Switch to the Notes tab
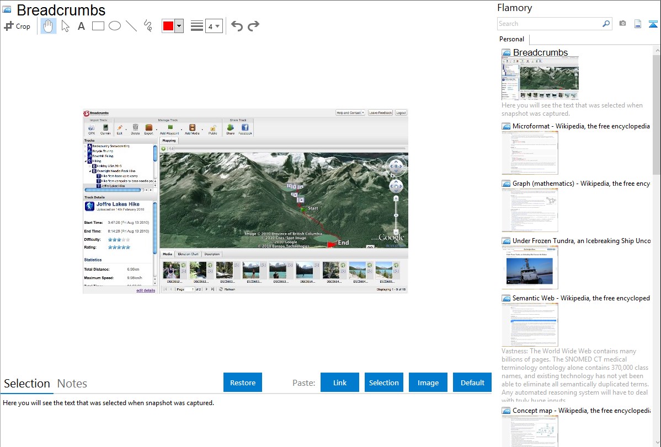This screenshot has height=447, width=661. pyautogui.click(x=72, y=384)
